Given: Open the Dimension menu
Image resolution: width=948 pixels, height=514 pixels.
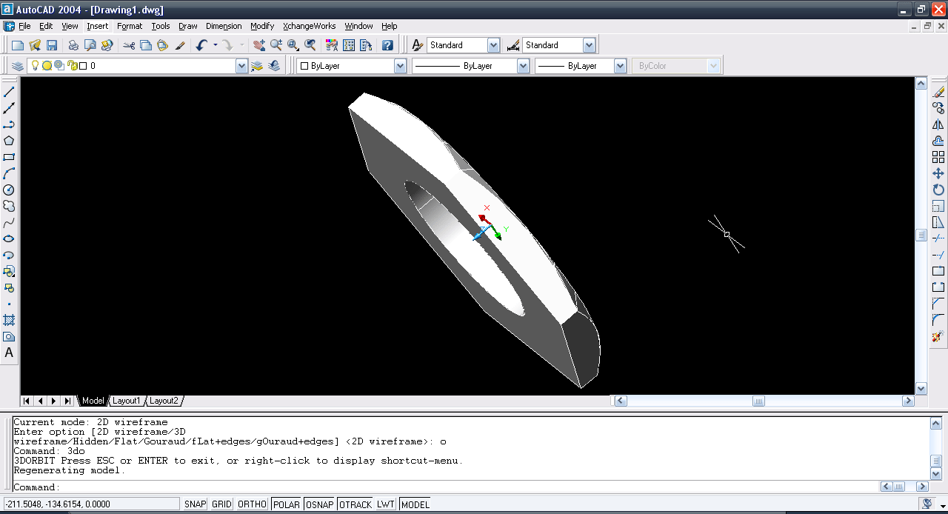Looking at the screenshot, I should (224, 26).
